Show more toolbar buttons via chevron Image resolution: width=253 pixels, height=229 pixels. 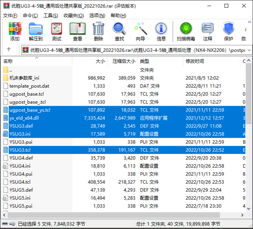(250, 22)
